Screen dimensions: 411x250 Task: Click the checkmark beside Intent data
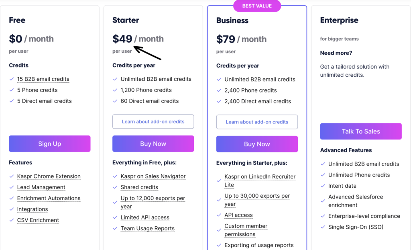(x=323, y=186)
